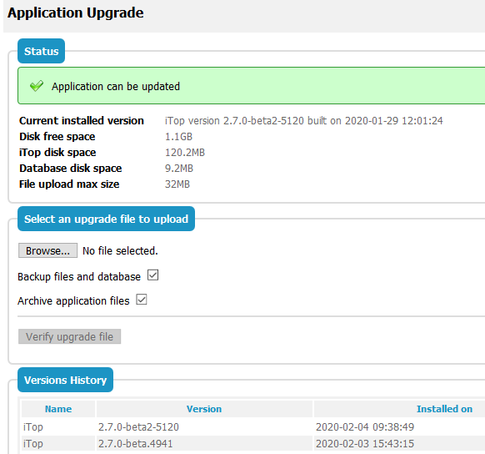The image size is (485, 454).
Task: Click 'Application can be updated' message banner
Action: (251, 86)
